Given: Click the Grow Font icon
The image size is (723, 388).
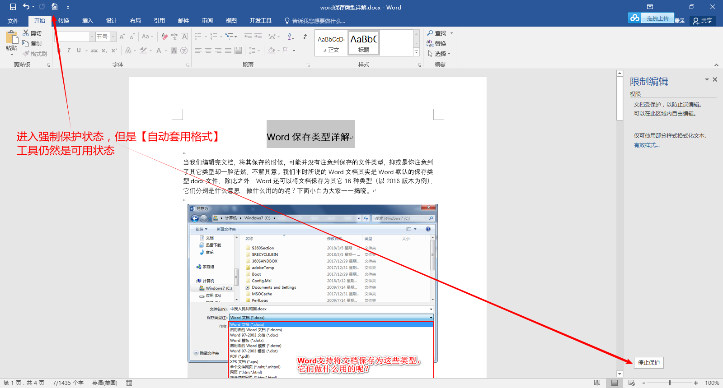Looking at the screenshot, I should tap(122, 37).
